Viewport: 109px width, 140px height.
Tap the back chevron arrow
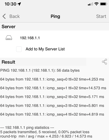click(4, 16)
